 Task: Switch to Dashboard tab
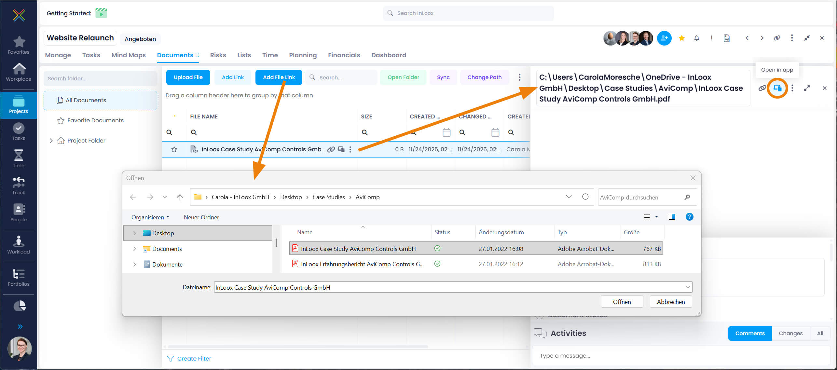(x=389, y=55)
